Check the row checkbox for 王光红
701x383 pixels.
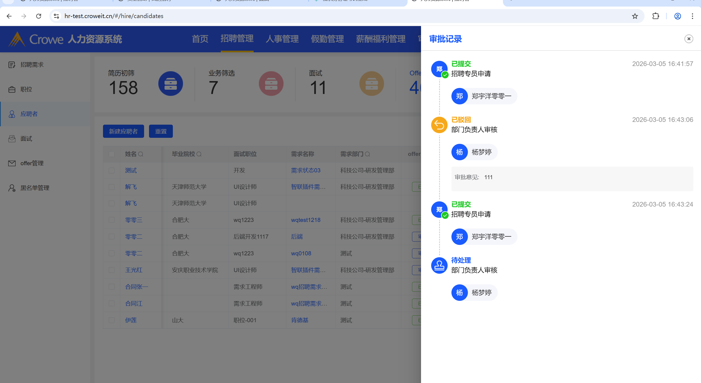[111, 270]
